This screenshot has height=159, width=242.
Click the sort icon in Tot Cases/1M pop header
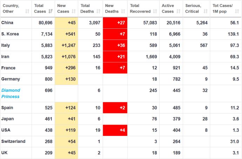tap(237, 12)
